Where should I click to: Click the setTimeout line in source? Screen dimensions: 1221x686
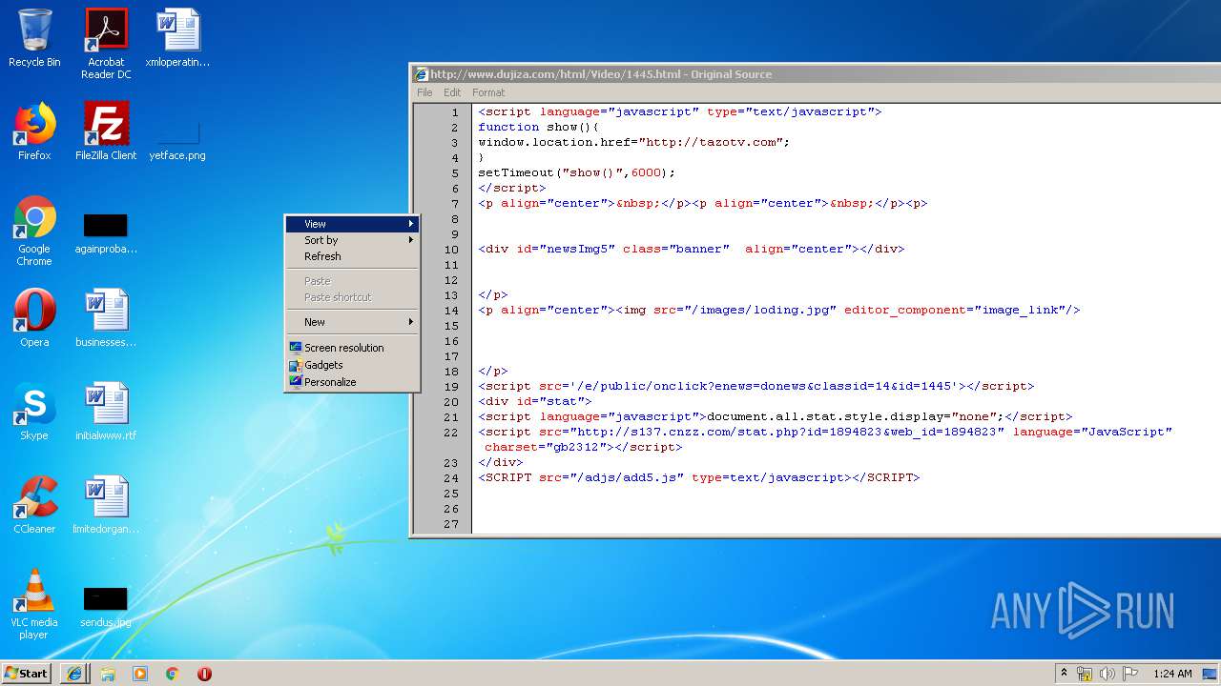(x=576, y=172)
